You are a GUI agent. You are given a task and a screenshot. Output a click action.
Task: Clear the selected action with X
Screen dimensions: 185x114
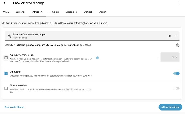pos(170,36)
